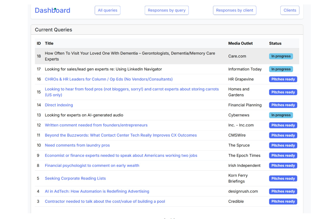
Task: Open the Americans working two jobs query
Action: click(x=121, y=155)
